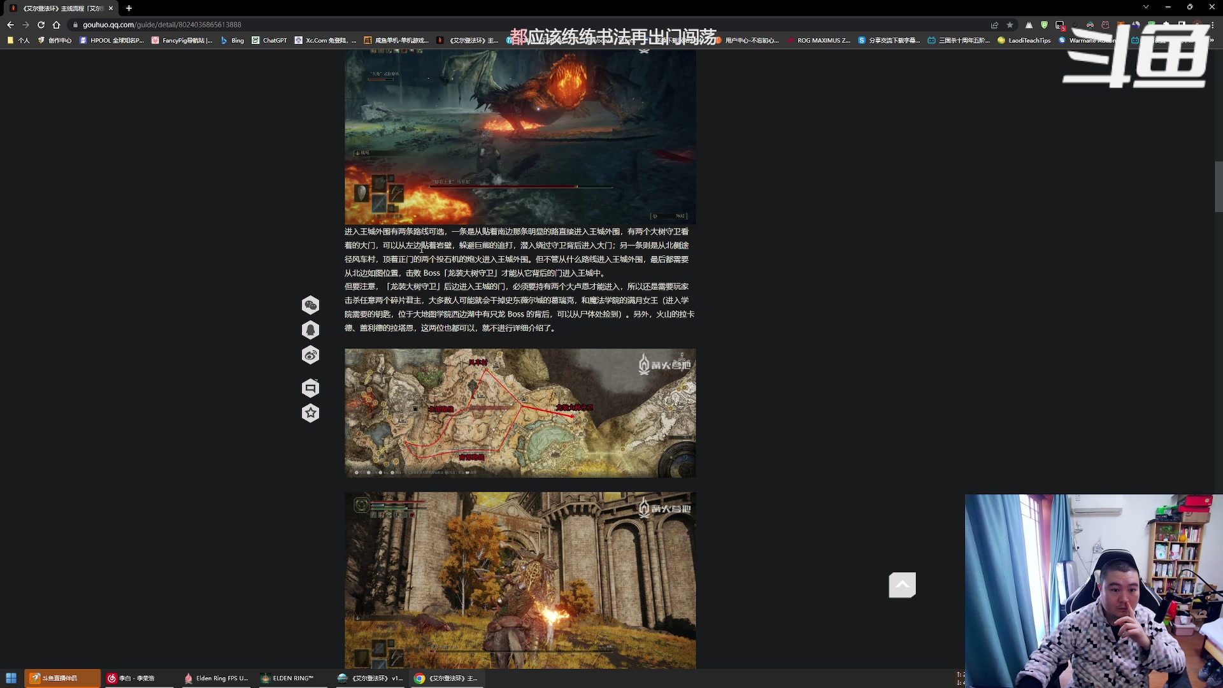The height and width of the screenshot is (688, 1223).
Task: Switch to Chrome 《艾尔登法环》 window in taskbar
Action: click(x=447, y=678)
